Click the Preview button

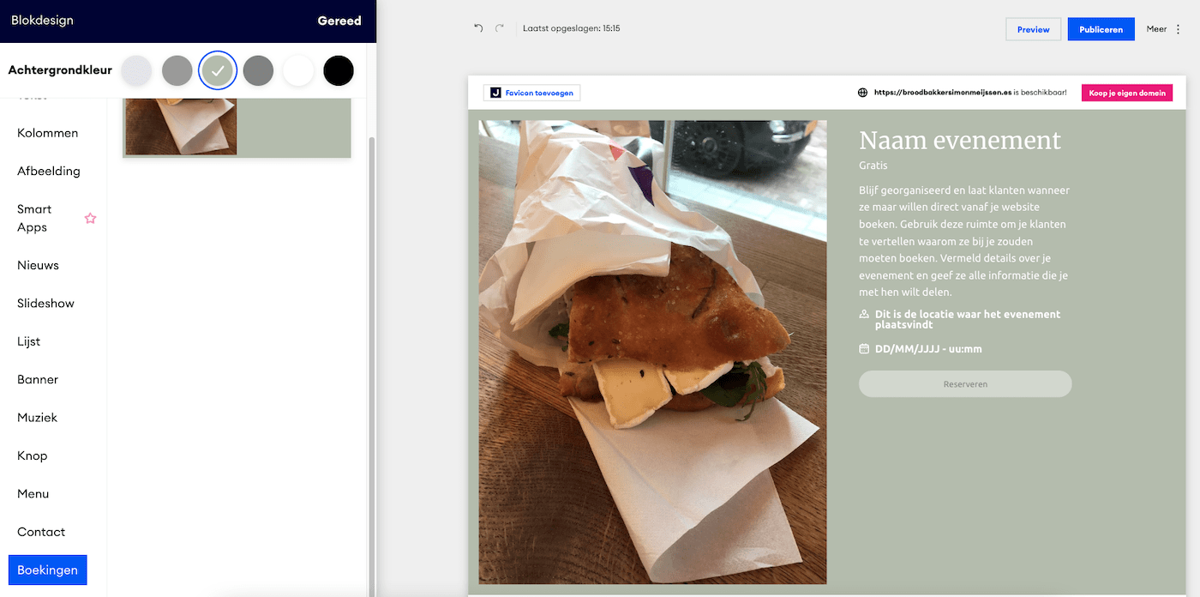(x=1034, y=29)
